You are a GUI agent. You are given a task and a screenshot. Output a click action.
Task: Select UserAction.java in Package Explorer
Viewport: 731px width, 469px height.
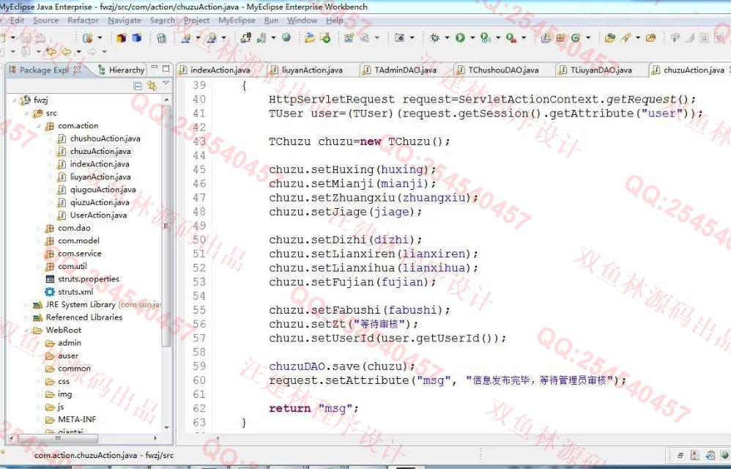click(98, 215)
